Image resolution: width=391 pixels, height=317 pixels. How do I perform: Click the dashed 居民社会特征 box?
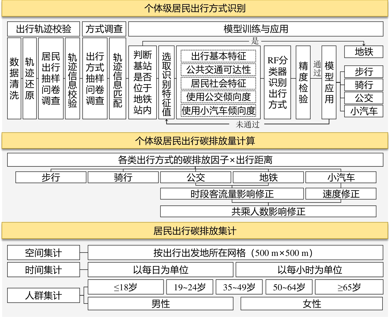(219, 83)
